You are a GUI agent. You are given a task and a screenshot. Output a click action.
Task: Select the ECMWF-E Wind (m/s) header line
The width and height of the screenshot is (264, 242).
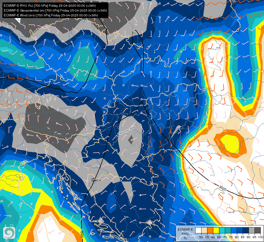click(51, 15)
